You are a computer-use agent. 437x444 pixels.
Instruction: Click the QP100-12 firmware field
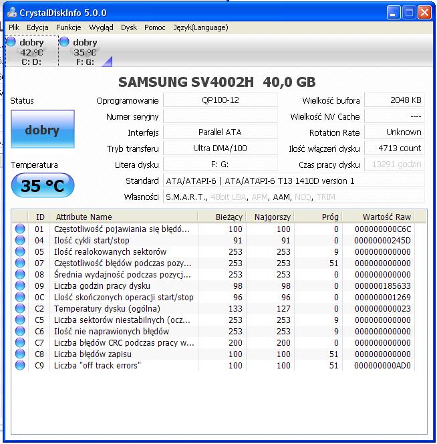[221, 100]
